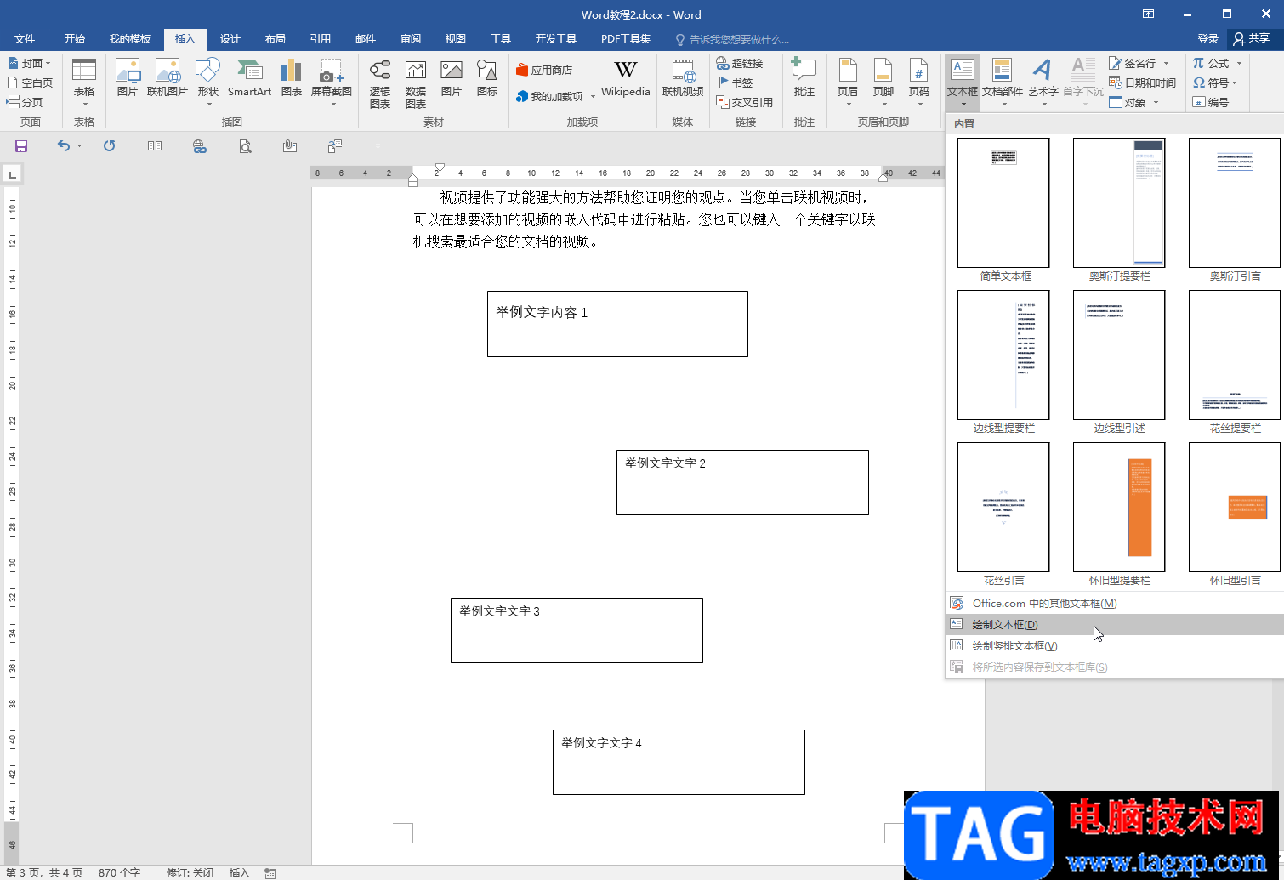Insert a Chart (图表)

(292, 78)
